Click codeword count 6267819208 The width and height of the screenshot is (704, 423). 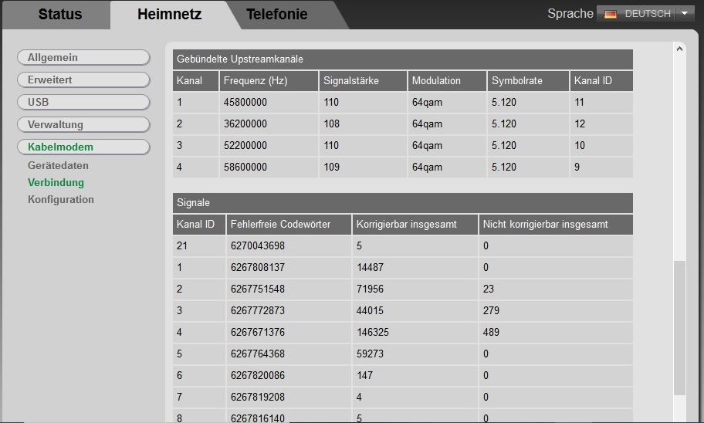[258, 397]
